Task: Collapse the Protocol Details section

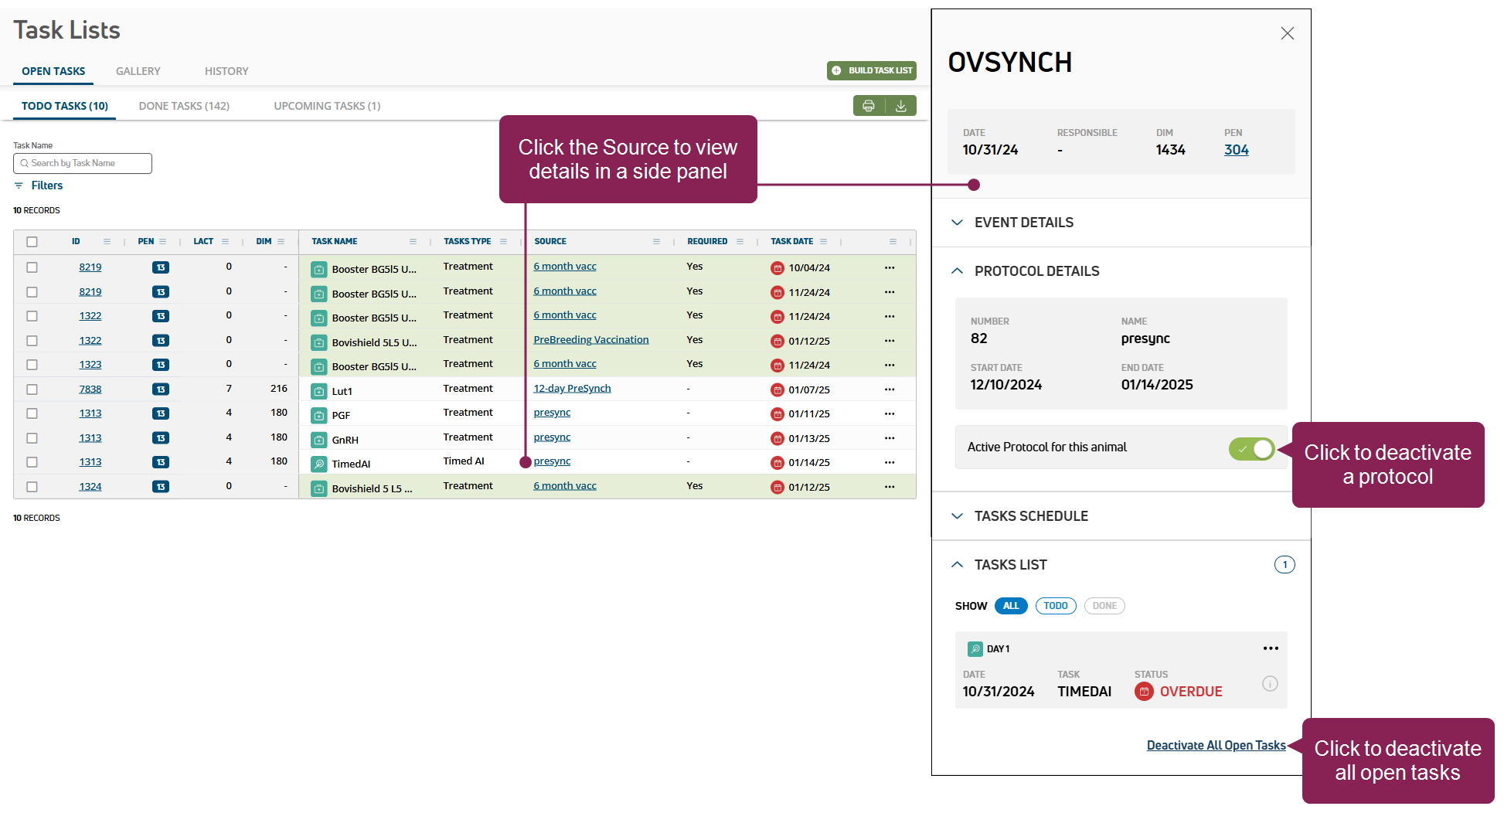Action: pyautogui.click(x=1036, y=271)
